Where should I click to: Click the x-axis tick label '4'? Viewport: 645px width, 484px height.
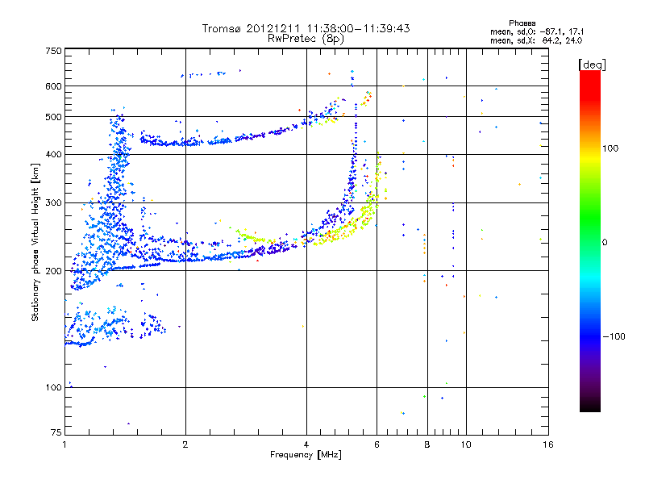click(306, 444)
